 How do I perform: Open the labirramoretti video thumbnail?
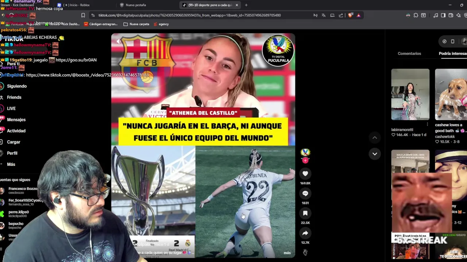(x=410, y=94)
